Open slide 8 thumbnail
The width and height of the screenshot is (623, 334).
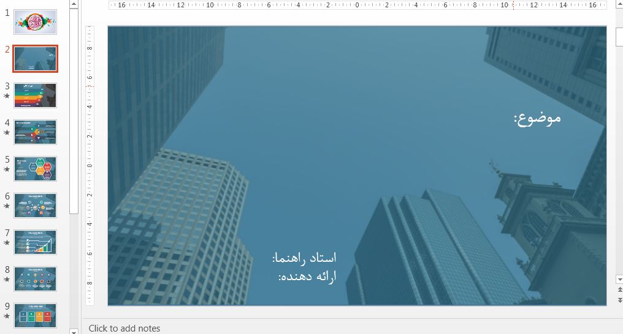(36, 279)
